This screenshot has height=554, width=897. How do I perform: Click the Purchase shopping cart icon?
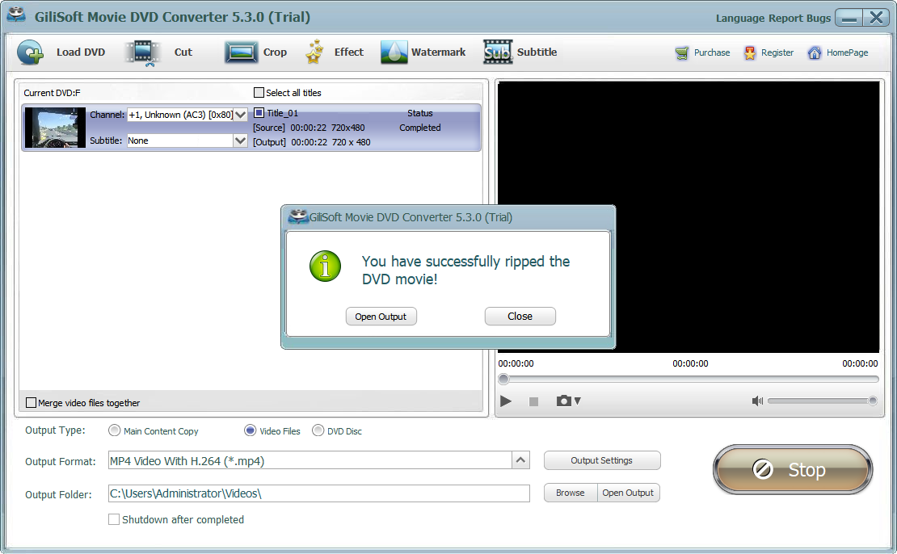coord(682,53)
